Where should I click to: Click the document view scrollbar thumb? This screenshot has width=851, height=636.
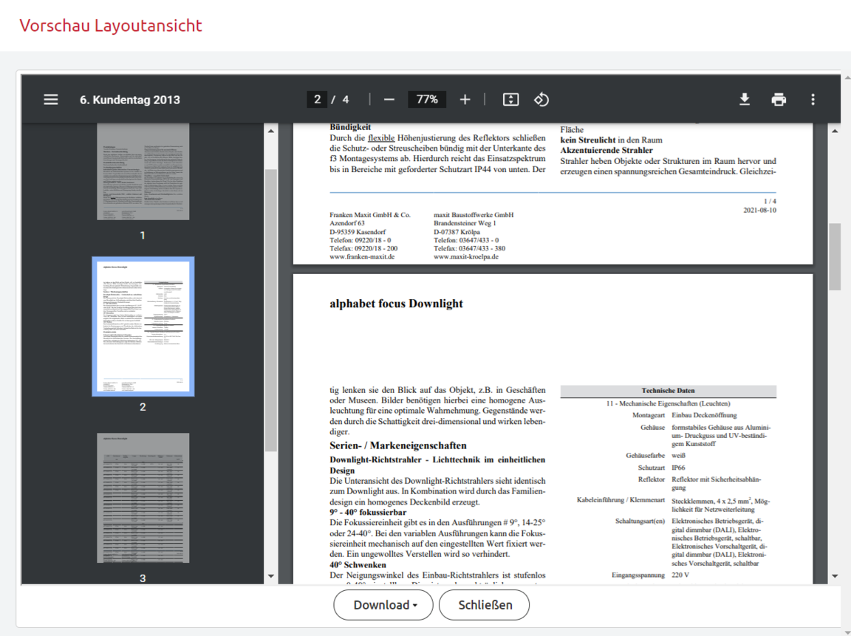[x=835, y=257]
